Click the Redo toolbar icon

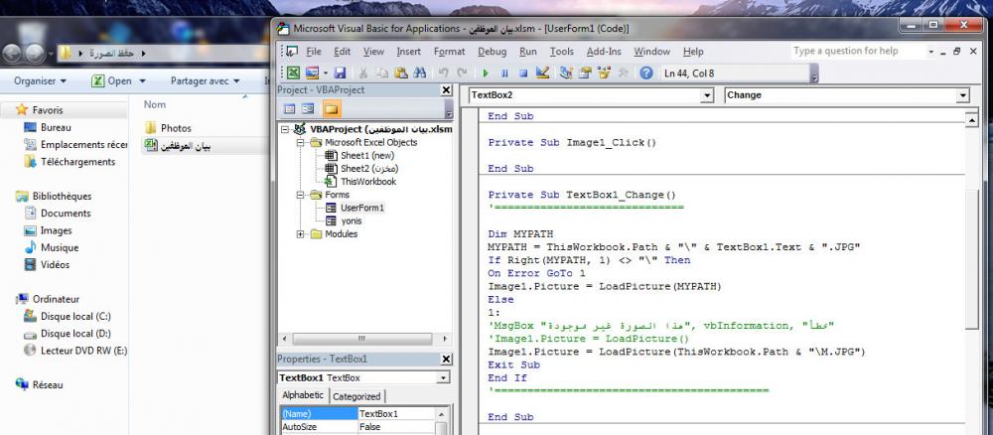(x=463, y=72)
